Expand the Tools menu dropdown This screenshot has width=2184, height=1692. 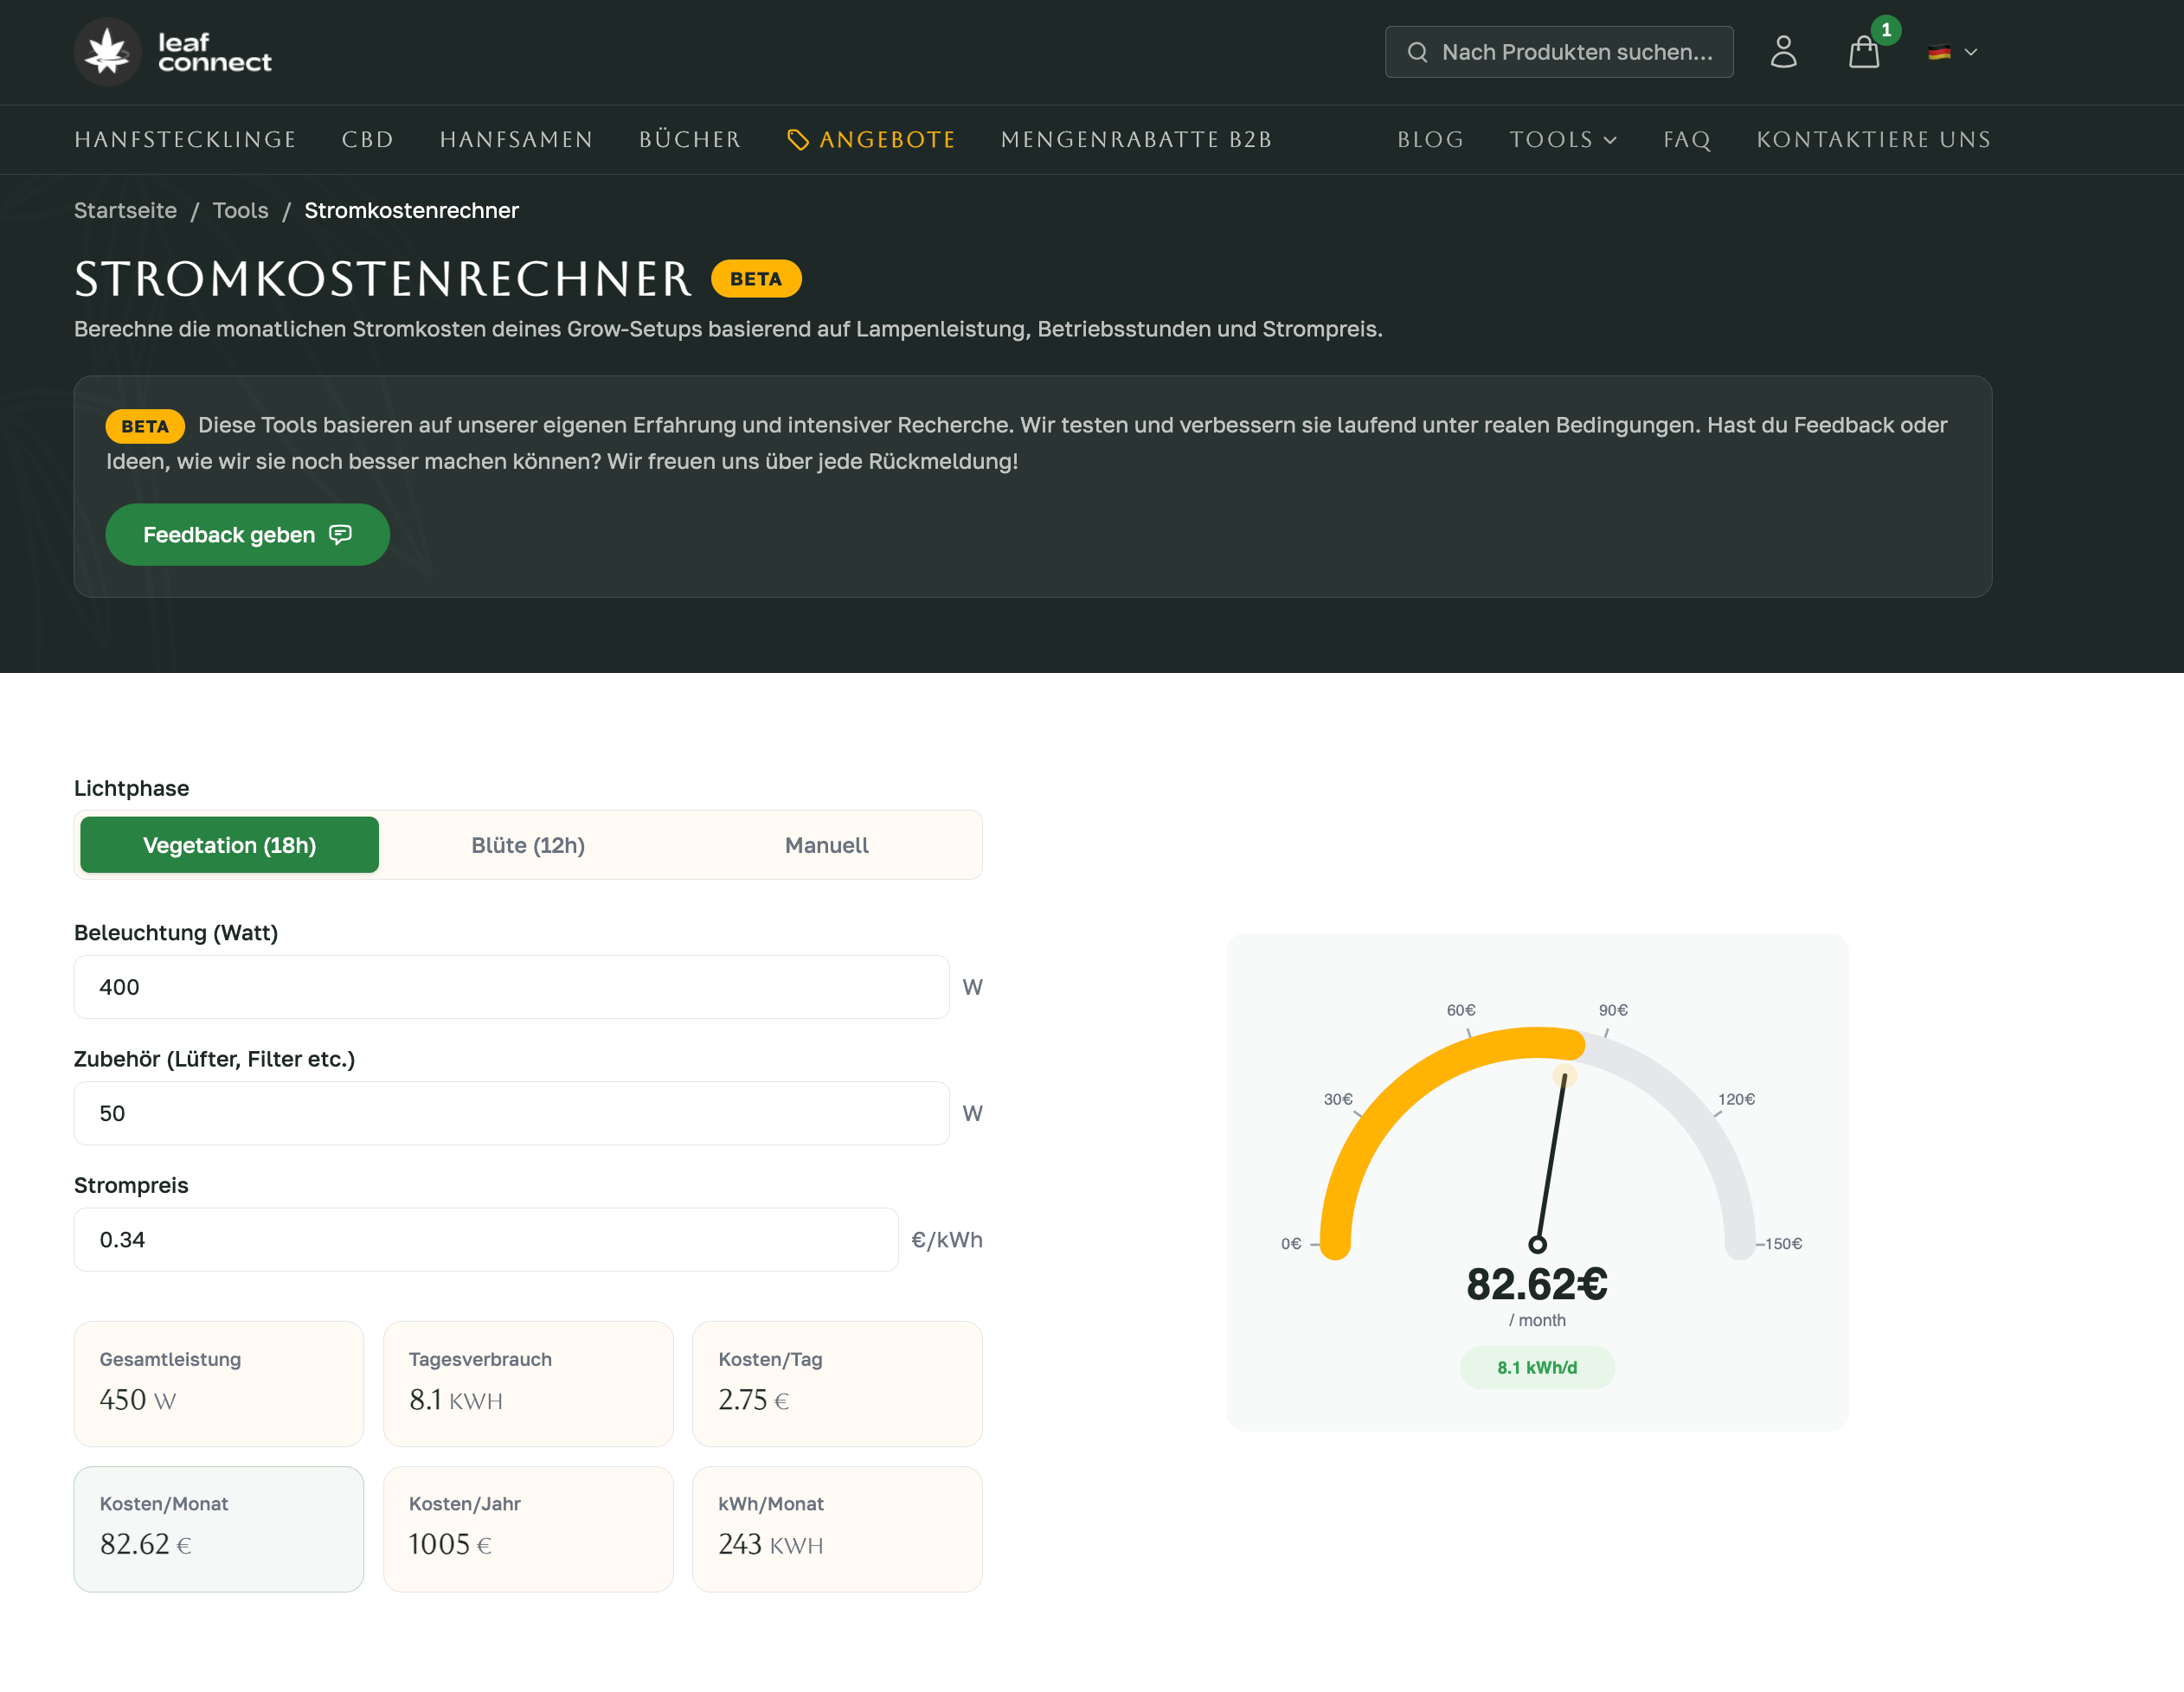click(1563, 140)
